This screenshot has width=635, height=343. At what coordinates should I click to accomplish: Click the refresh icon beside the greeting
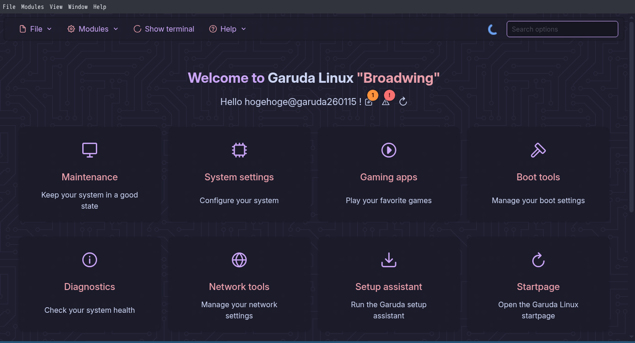click(x=403, y=102)
